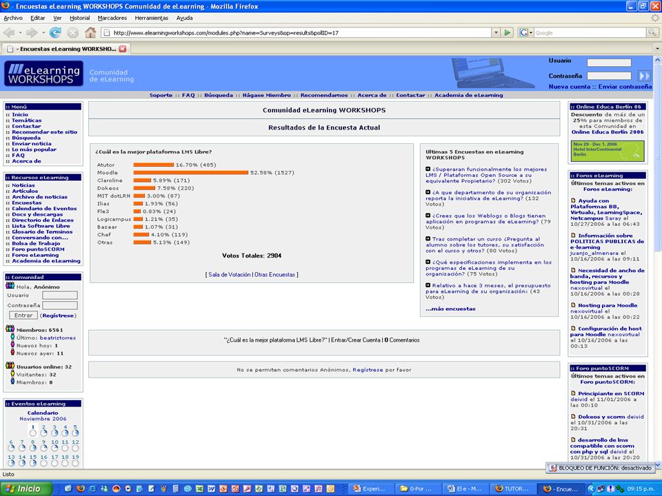This screenshot has height=496, width=662.
Task: Open the Firefox icon in quick launch
Action: coord(81,489)
